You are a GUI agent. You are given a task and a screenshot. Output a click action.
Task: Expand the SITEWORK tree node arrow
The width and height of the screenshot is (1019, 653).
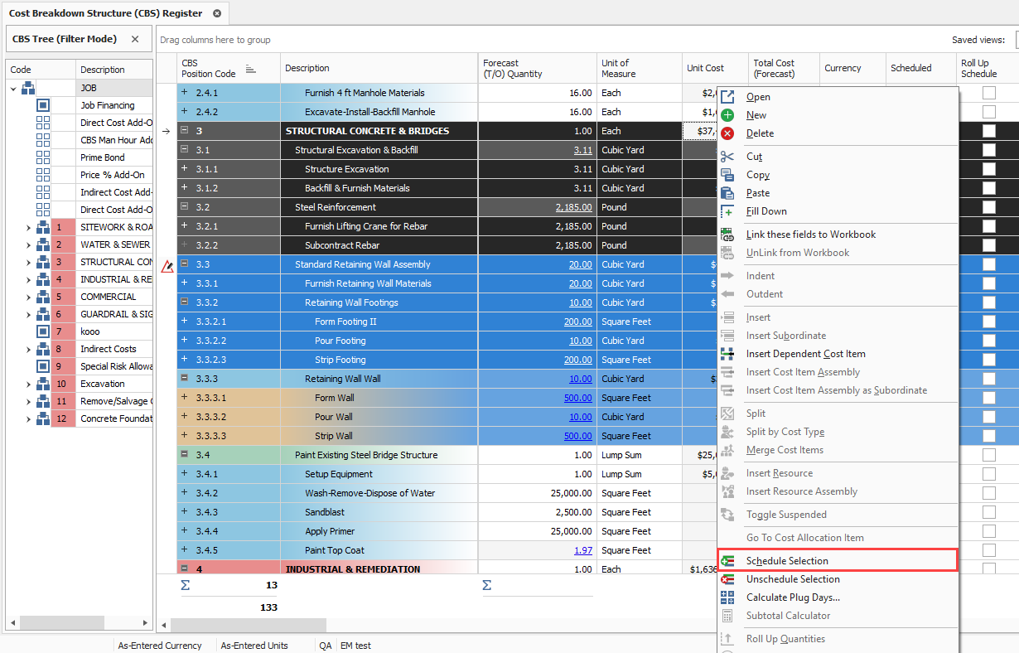coord(28,227)
